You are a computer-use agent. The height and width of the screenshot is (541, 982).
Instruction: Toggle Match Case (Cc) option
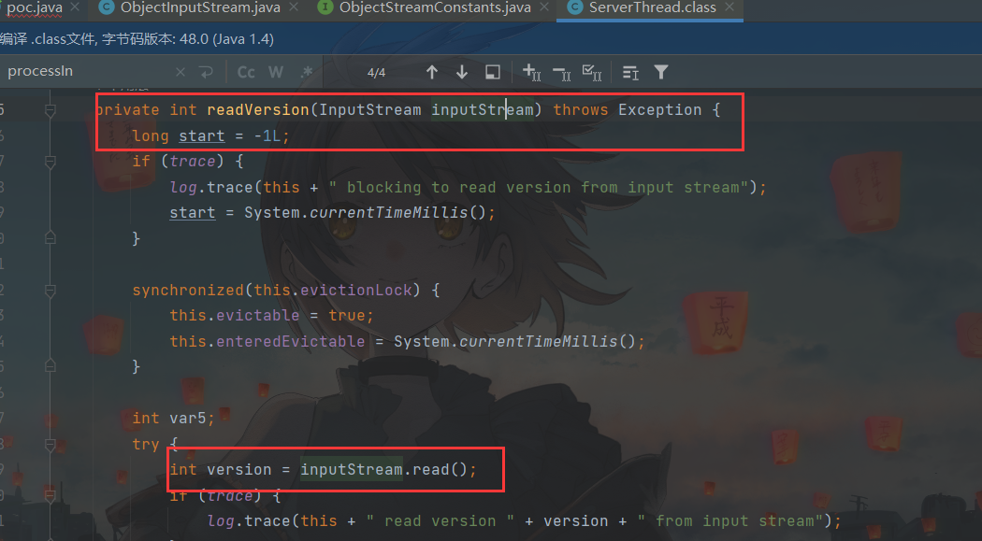coord(246,72)
